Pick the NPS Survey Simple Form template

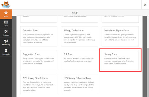coord(39,84)
